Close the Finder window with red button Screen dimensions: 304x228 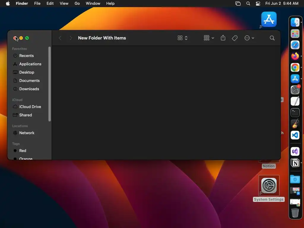[x=15, y=38]
